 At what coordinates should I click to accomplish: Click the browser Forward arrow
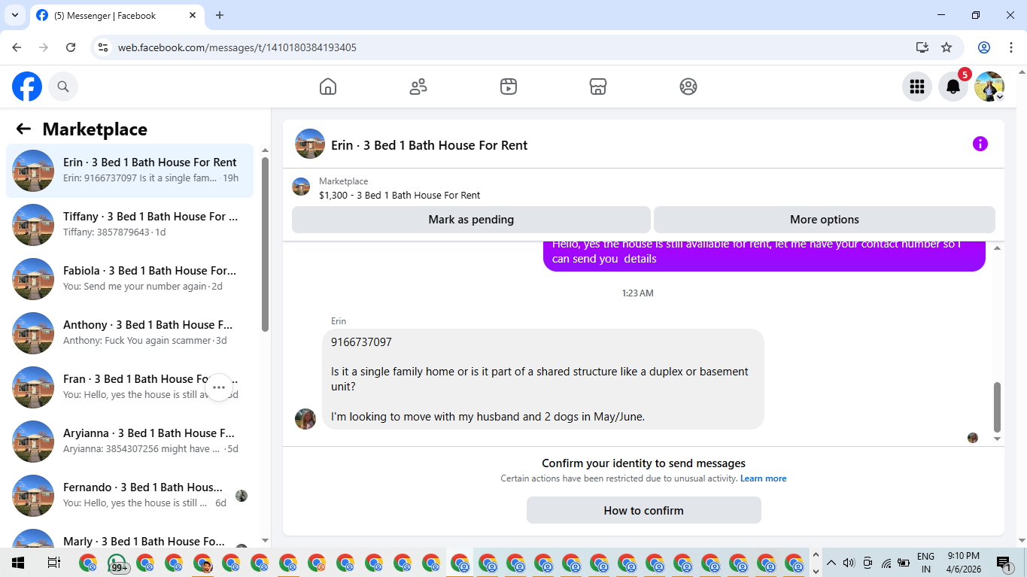44,47
